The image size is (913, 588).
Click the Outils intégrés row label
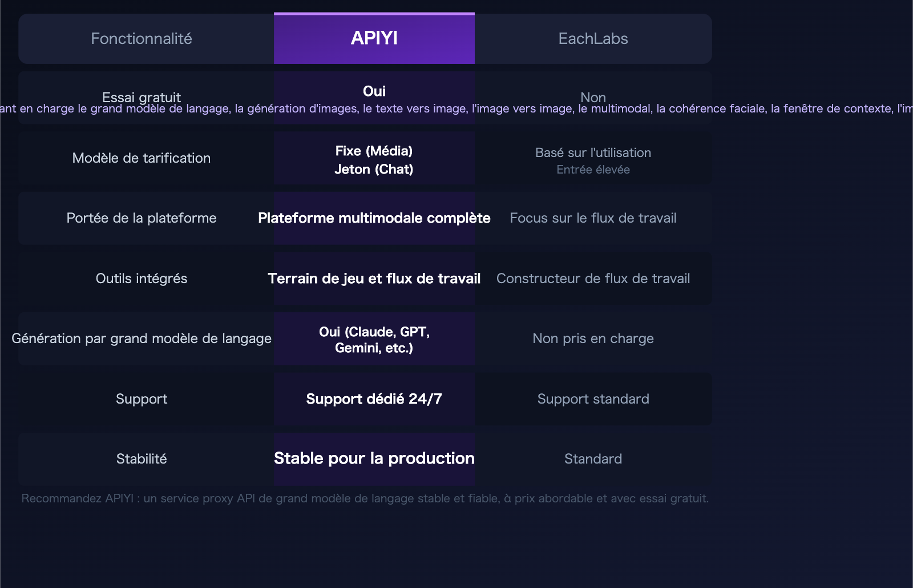pos(142,279)
